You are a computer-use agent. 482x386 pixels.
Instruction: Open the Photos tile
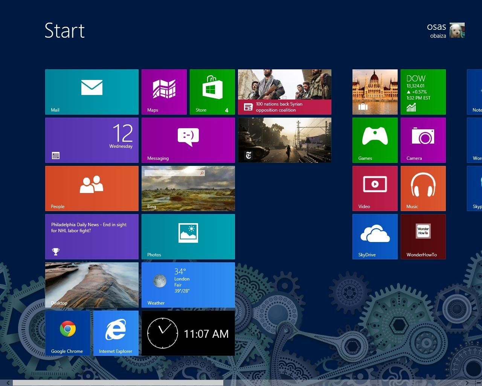(x=188, y=237)
